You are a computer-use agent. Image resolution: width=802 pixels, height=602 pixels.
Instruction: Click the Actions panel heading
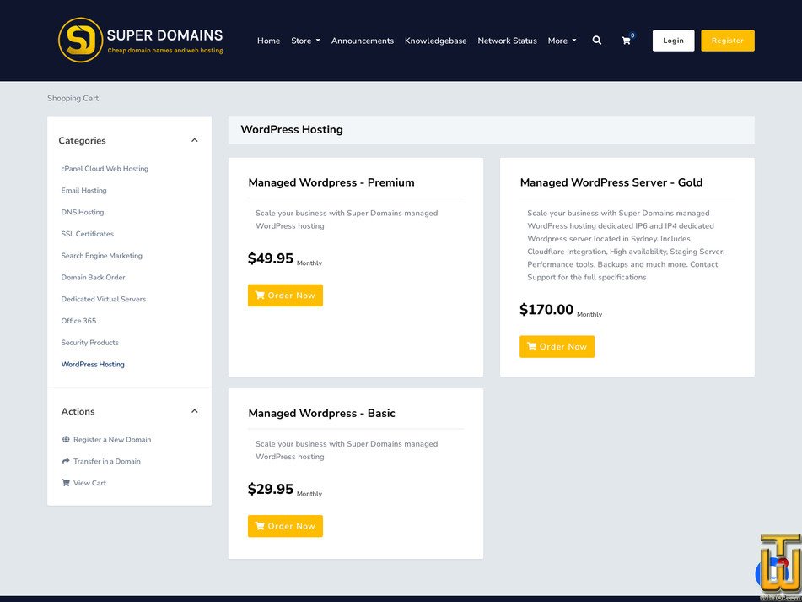78,411
